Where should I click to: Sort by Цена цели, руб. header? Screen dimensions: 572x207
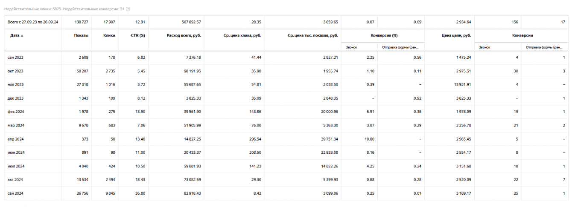pyautogui.click(x=456, y=35)
